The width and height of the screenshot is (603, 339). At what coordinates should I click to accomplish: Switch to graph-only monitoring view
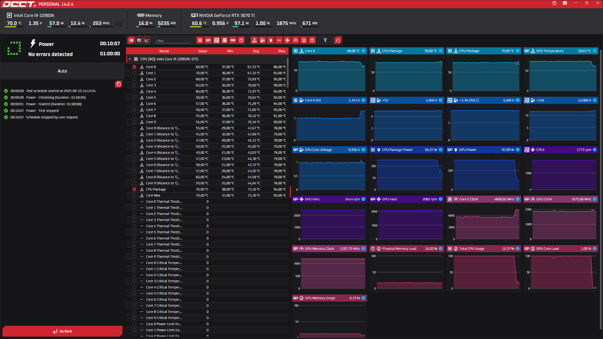click(147, 40)
